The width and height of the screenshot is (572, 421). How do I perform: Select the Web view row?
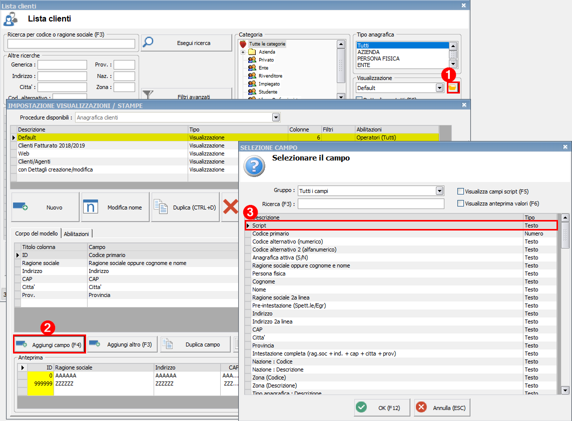pos(124,153)
